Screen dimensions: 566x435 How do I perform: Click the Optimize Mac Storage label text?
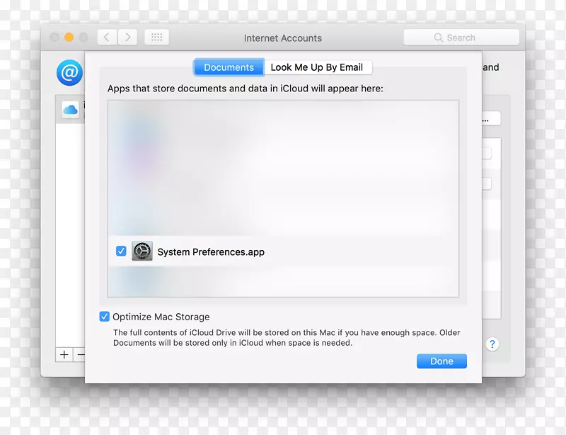tap(161, 317)
